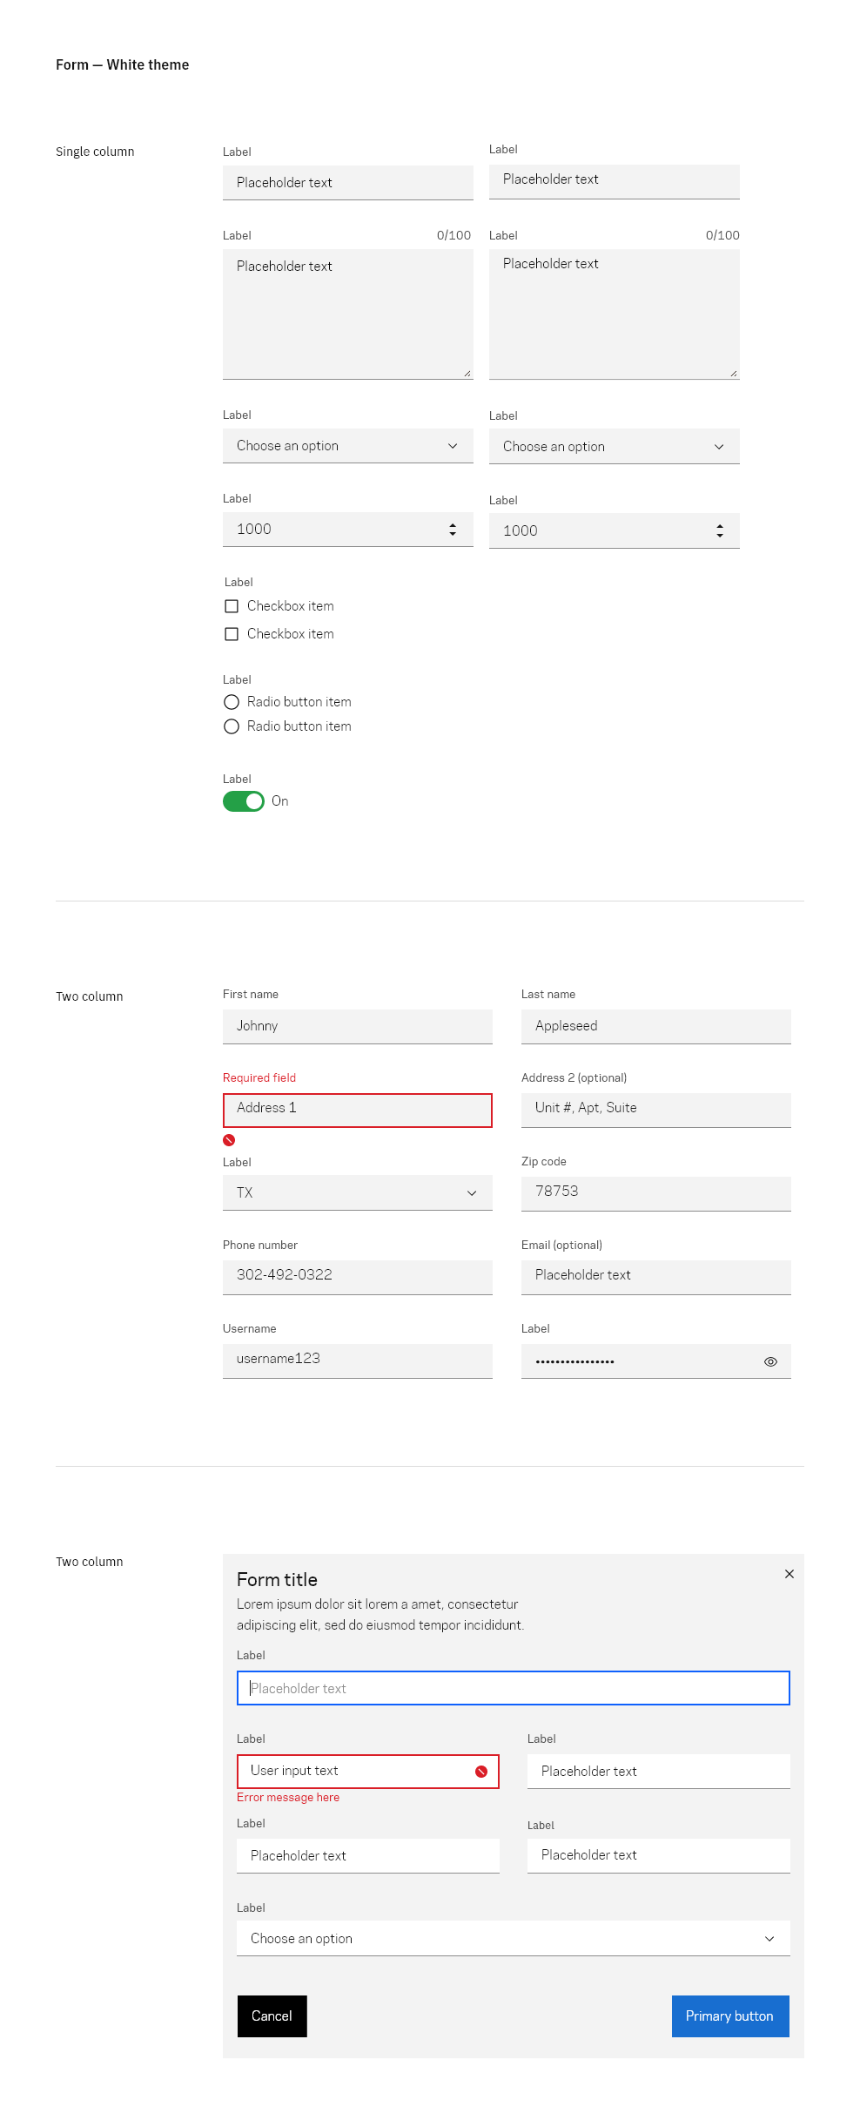
Task: Check the second Checkbox item
Action: 232,634
